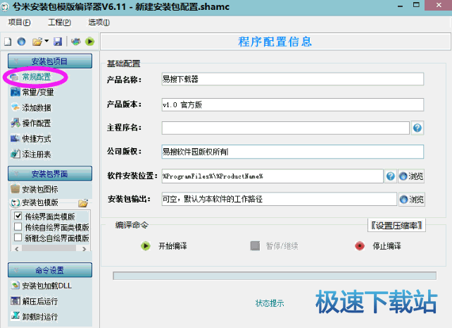This screenshot has width=452, height=328.
Task: Uncheck 传统界面类模版 checkbox
Action: [x=18, y=216]
